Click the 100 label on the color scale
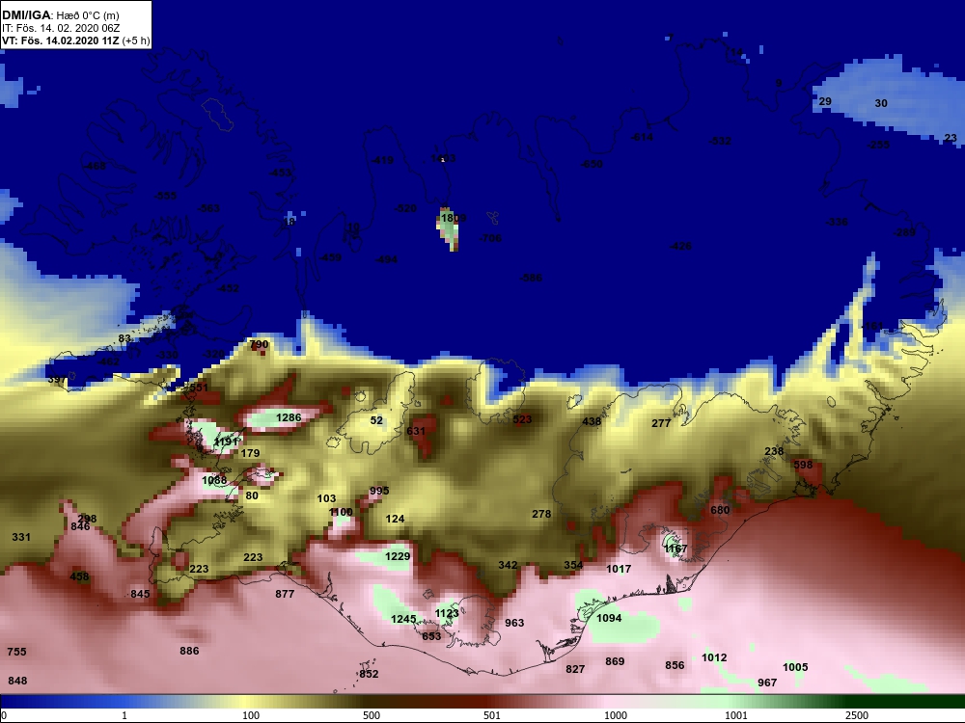Image resolution: width=965 pixels, height=723 pixels. tap(251, 715)
